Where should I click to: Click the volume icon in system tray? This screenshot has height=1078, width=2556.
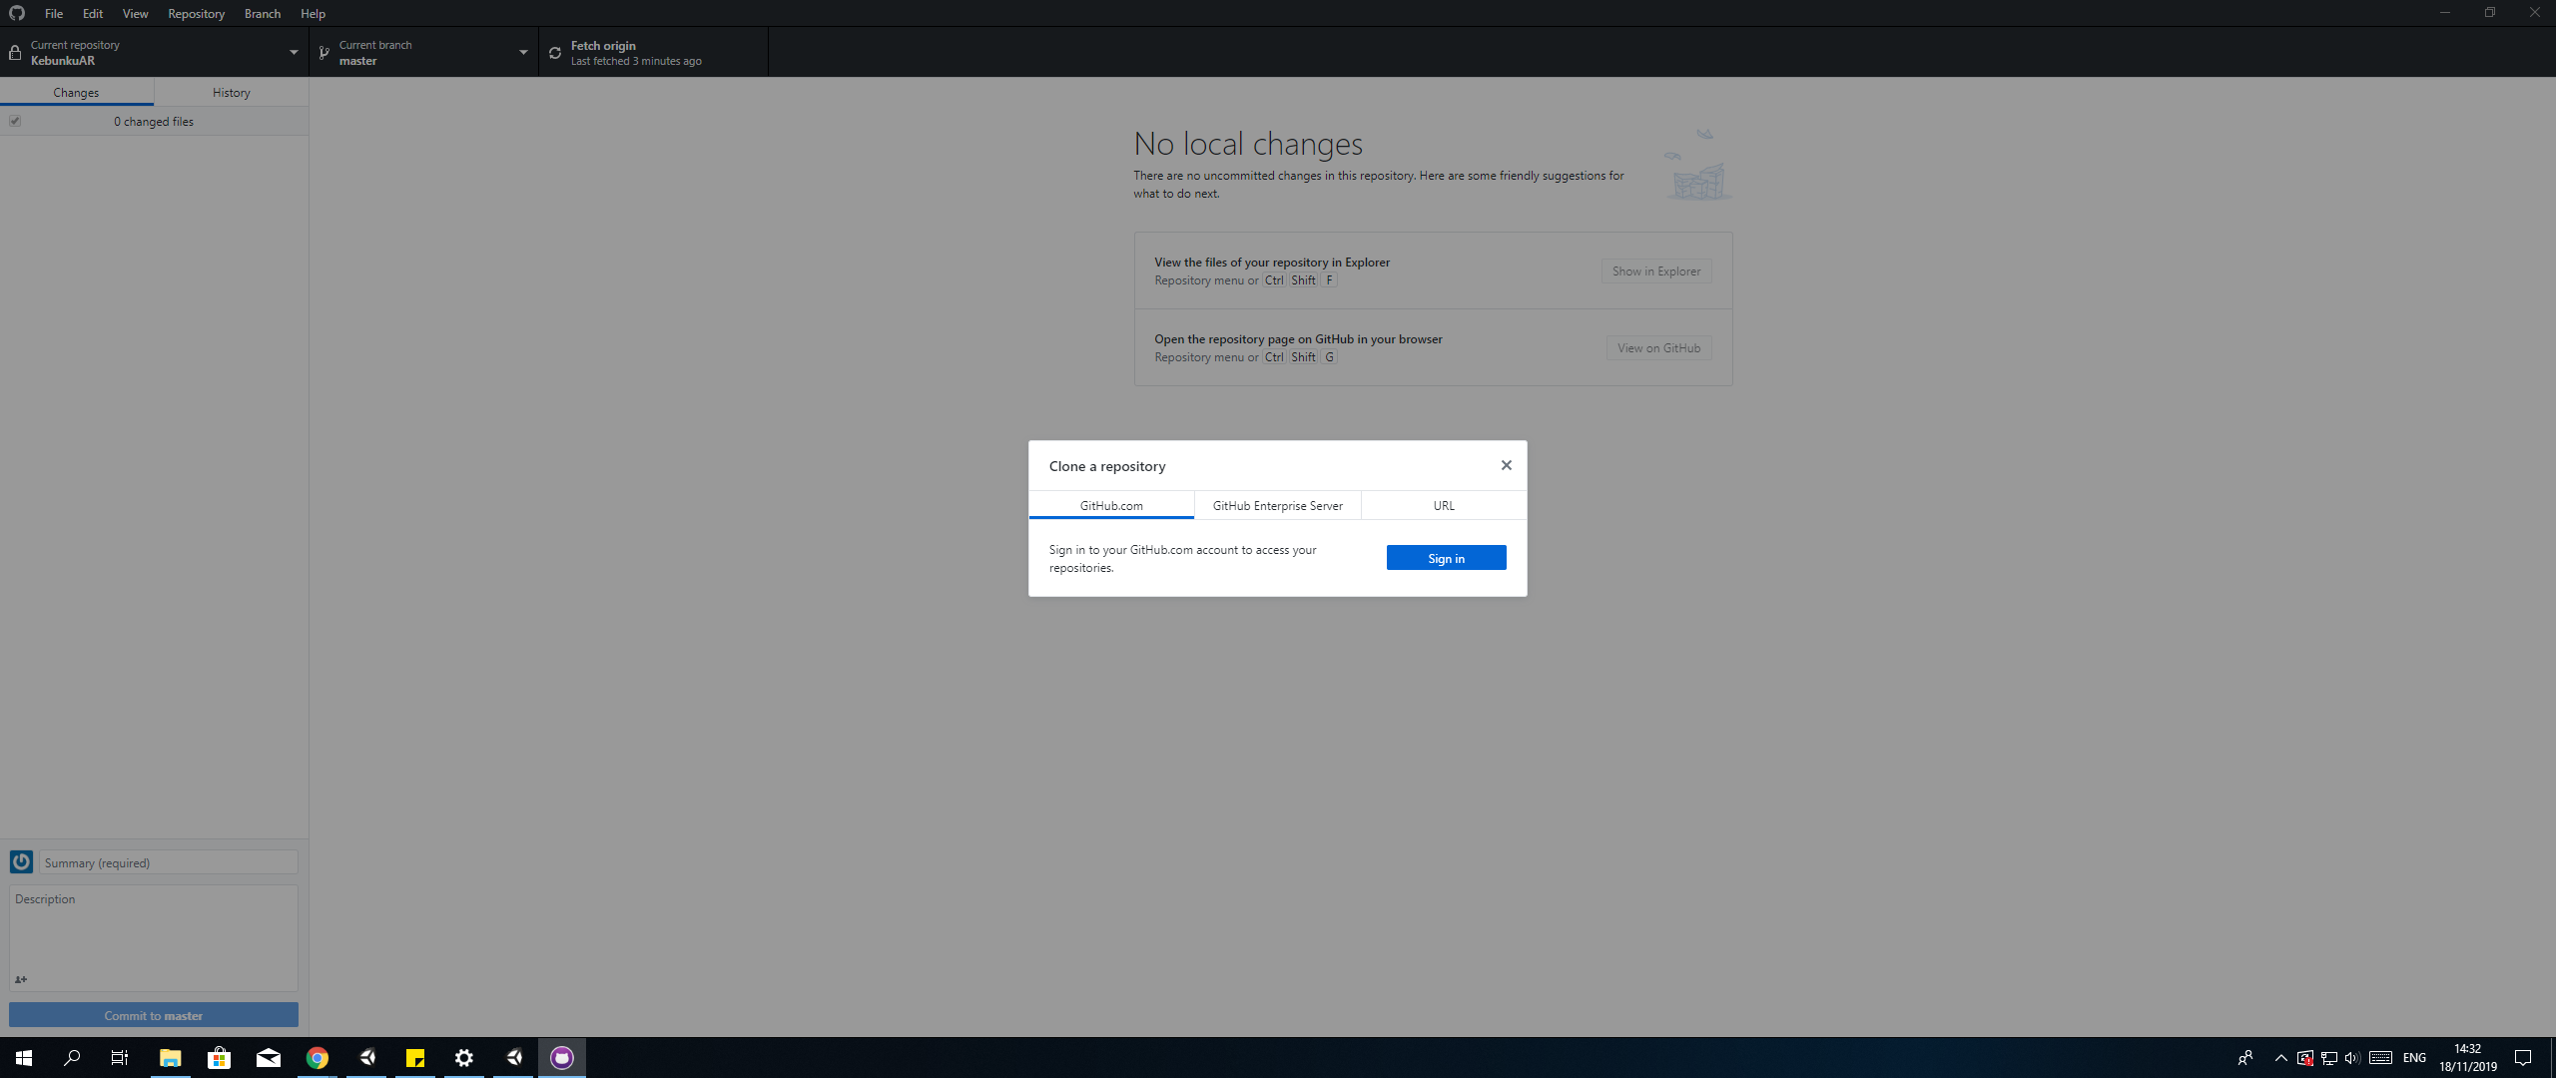coord(2352,1058)
